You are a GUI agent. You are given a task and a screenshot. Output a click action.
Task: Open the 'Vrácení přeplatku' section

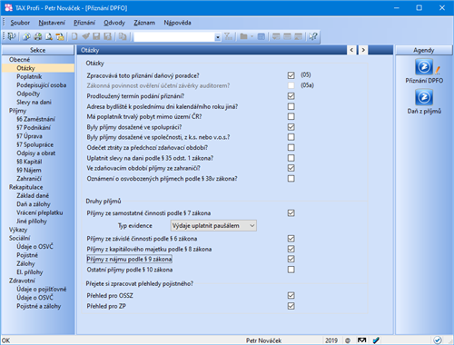point(40,212)
